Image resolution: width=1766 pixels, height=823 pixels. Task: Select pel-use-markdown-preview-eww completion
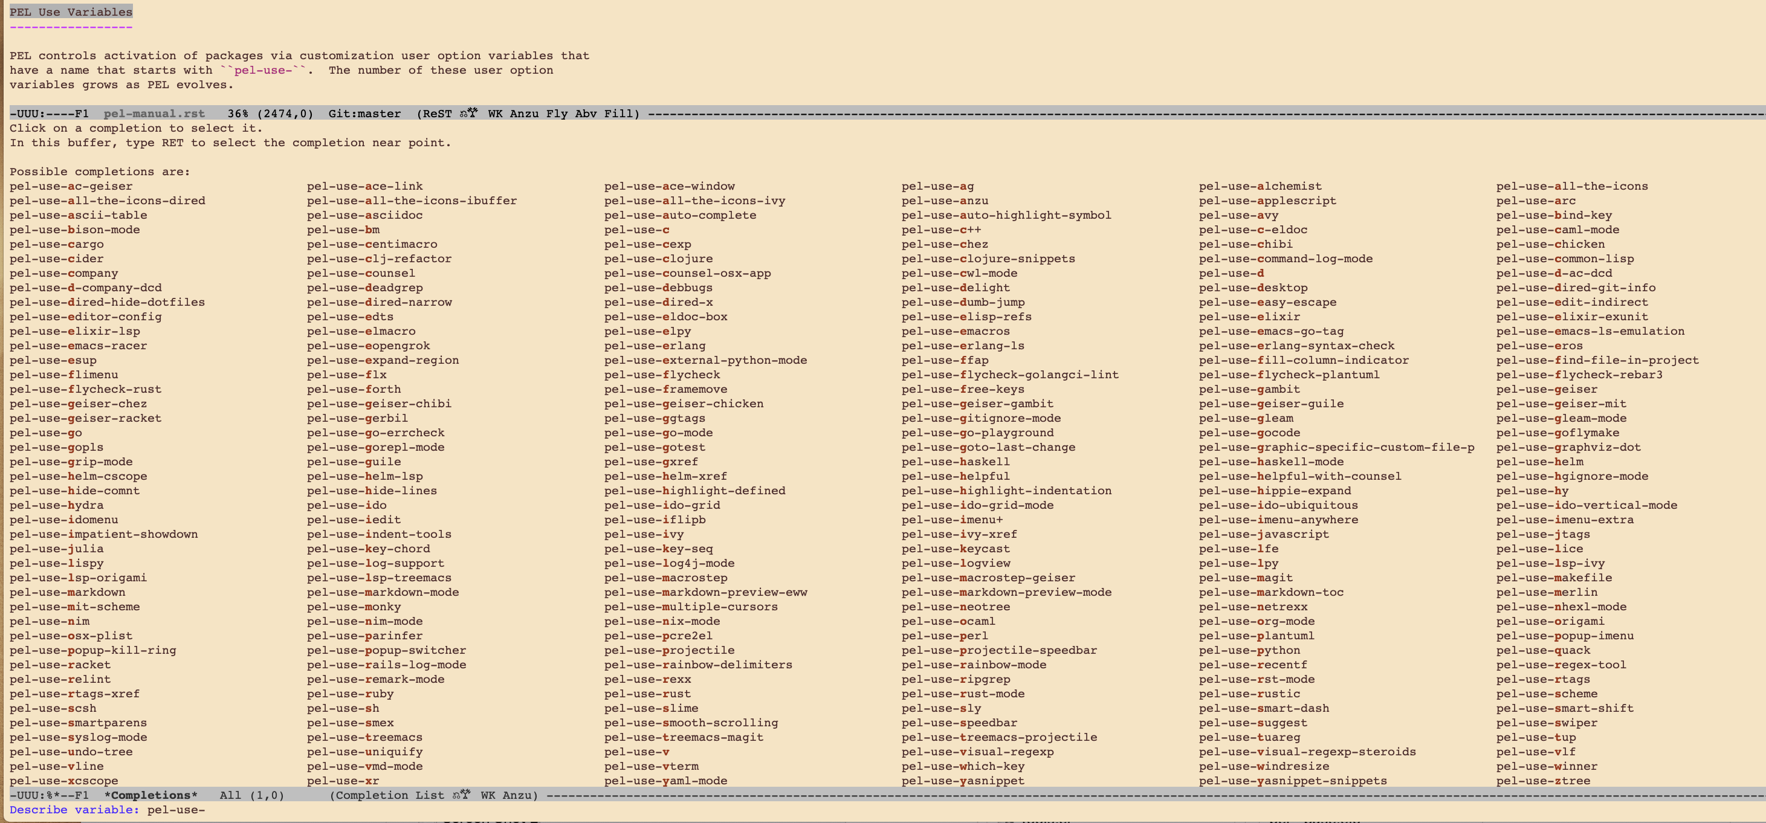(x=705, y=592)
